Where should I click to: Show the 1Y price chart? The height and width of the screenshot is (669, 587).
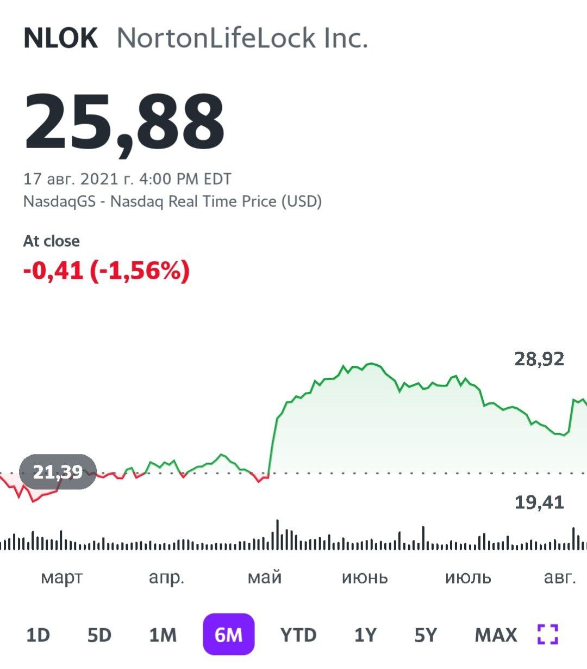coord(365,635)
